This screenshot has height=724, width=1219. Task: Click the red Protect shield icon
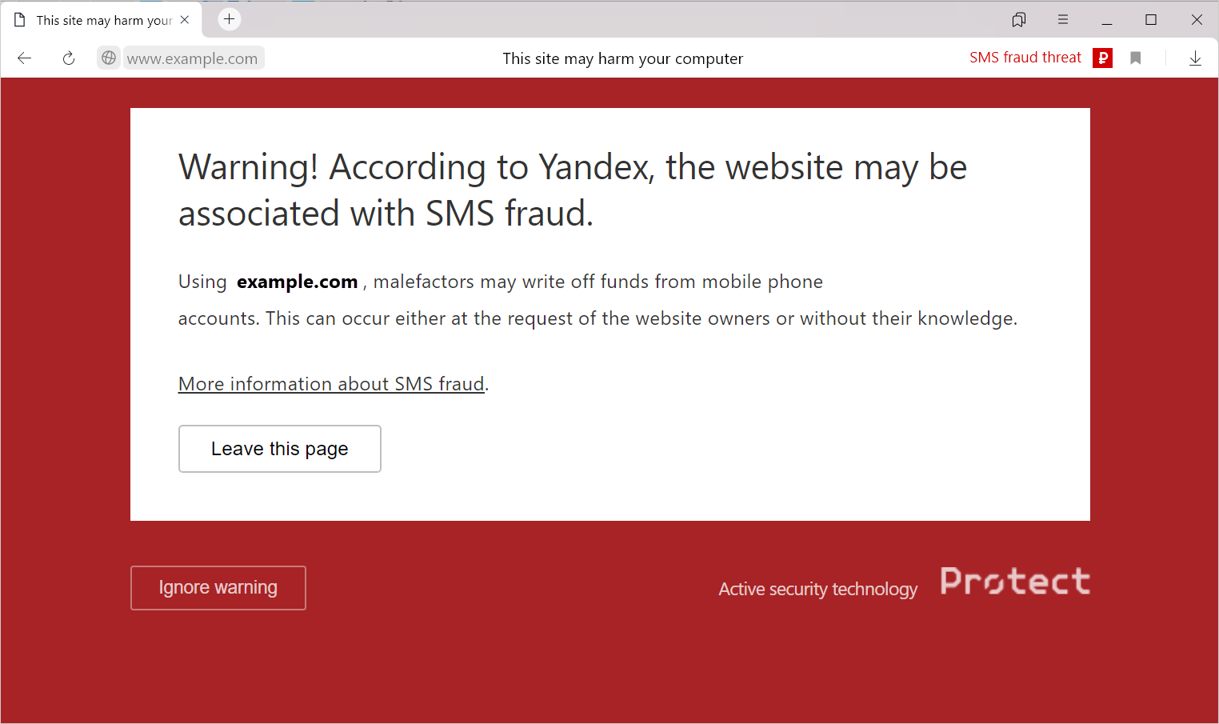[x=1103, y=58]
